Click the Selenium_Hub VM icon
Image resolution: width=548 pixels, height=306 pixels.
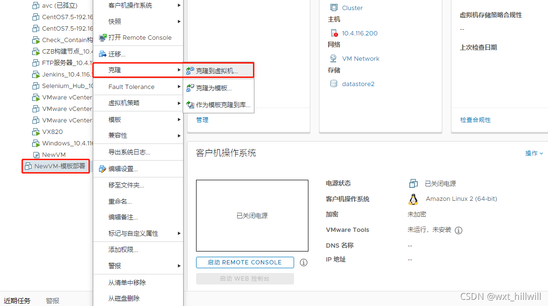tap(36, 86)
